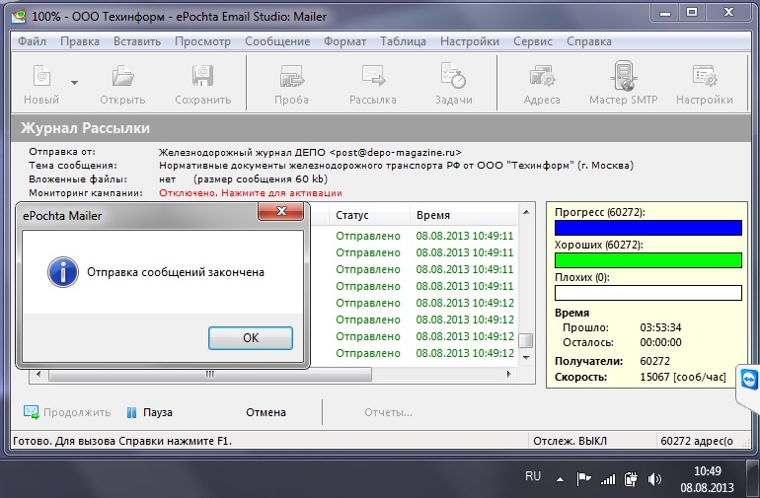
Task: Click Отслеж. ВЫКЛ status bar entry
Action: [x=570, y=441]
